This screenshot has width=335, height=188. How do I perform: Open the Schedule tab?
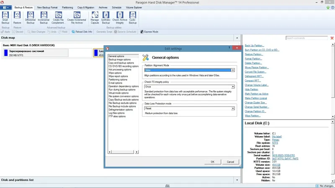coord(117,8)
